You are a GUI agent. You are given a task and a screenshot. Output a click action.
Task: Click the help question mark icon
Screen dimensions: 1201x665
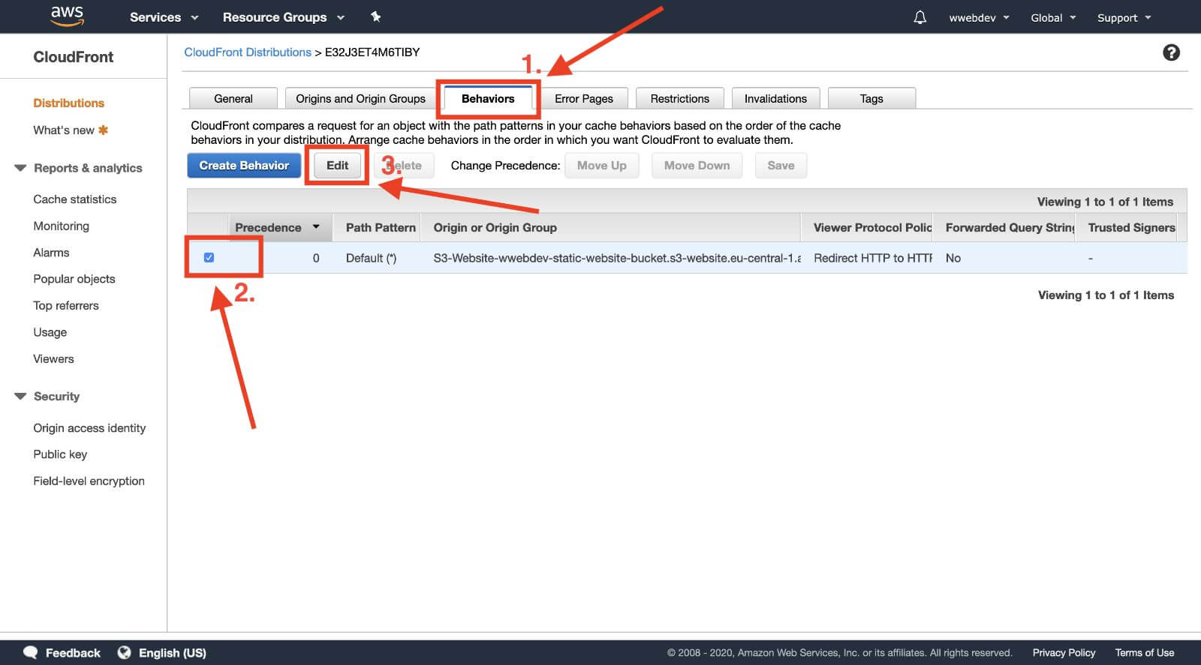coord(1171,52)
